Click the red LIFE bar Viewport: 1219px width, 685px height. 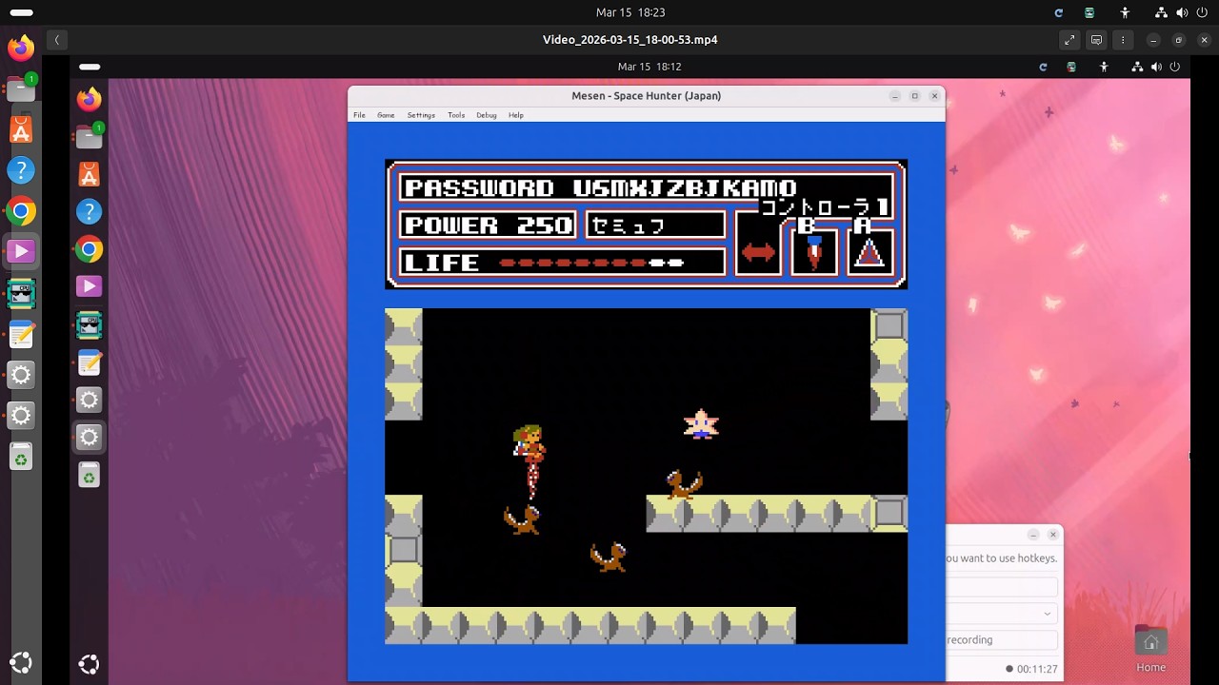tap(591, 263)
